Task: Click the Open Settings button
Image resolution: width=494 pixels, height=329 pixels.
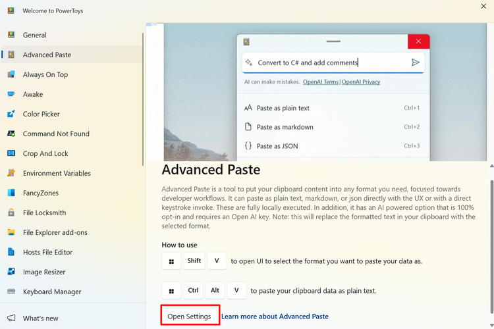Action: (x=189, y=316)
